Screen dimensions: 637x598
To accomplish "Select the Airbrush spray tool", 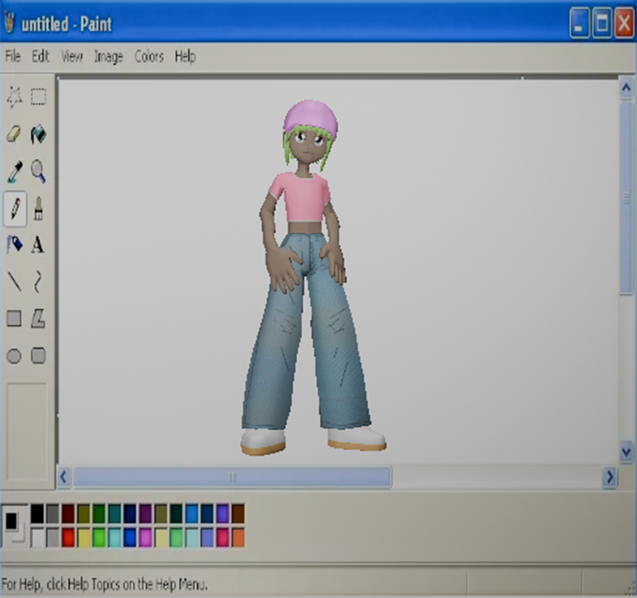I will [x=14, y=244].
